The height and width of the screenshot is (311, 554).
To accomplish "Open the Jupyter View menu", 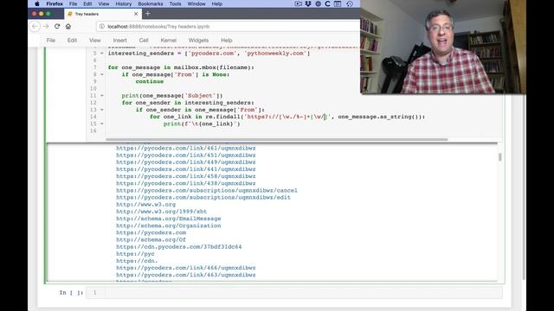I will click(x=94, y=41).
